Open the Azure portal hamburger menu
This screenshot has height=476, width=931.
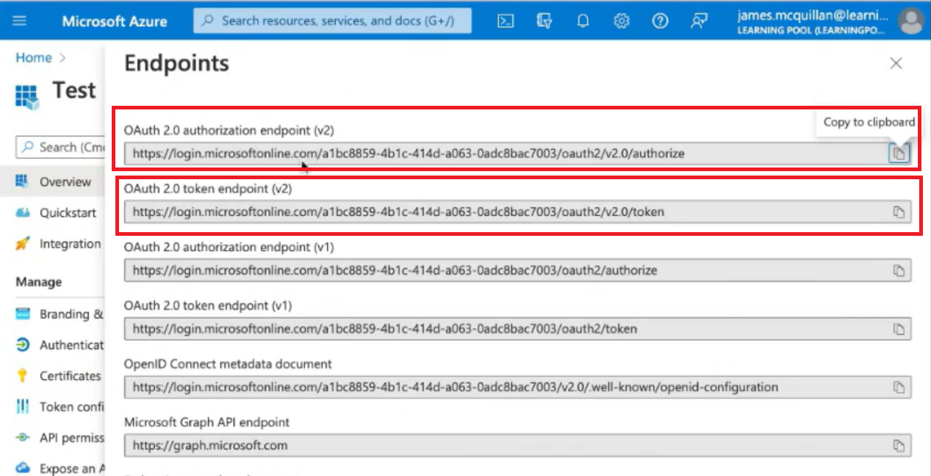20,21
